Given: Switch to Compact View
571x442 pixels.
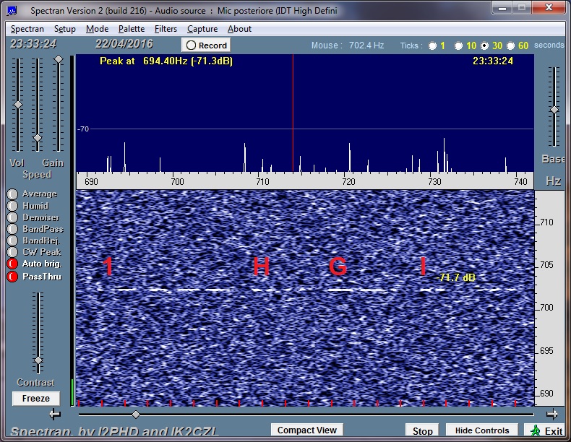Looking at the screenshot, I should 307,430.
